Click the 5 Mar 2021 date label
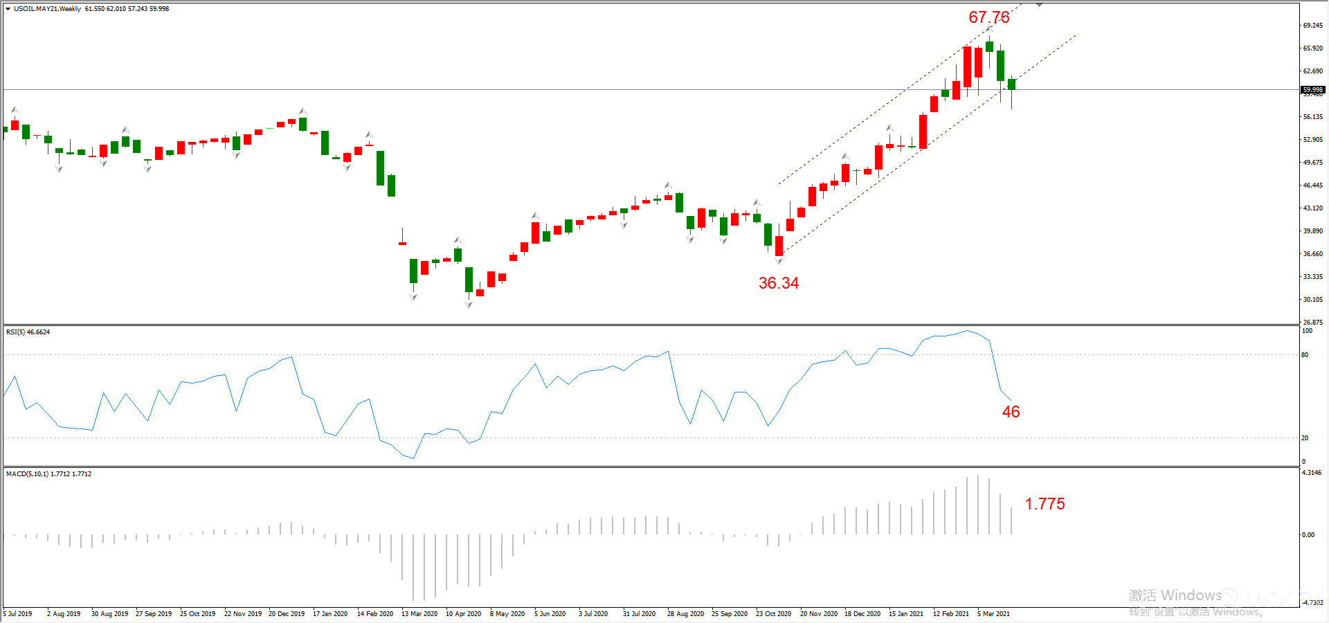Image resolution: width=1329 pixels, height=623 pixels. click(x=993, y=614)
